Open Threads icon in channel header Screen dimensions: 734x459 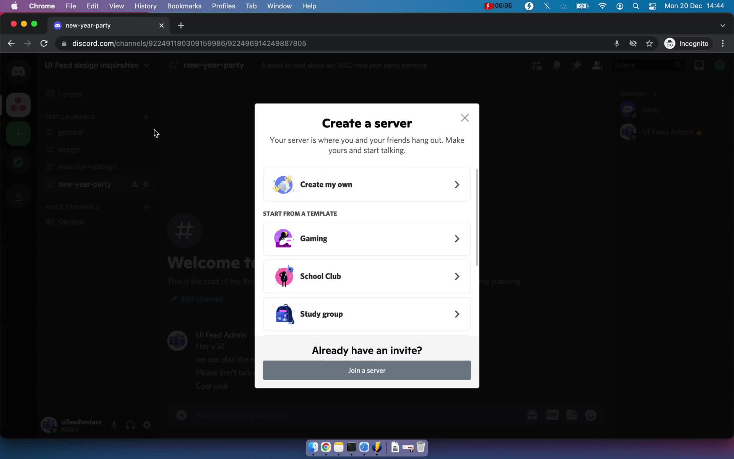click(537, 65)
